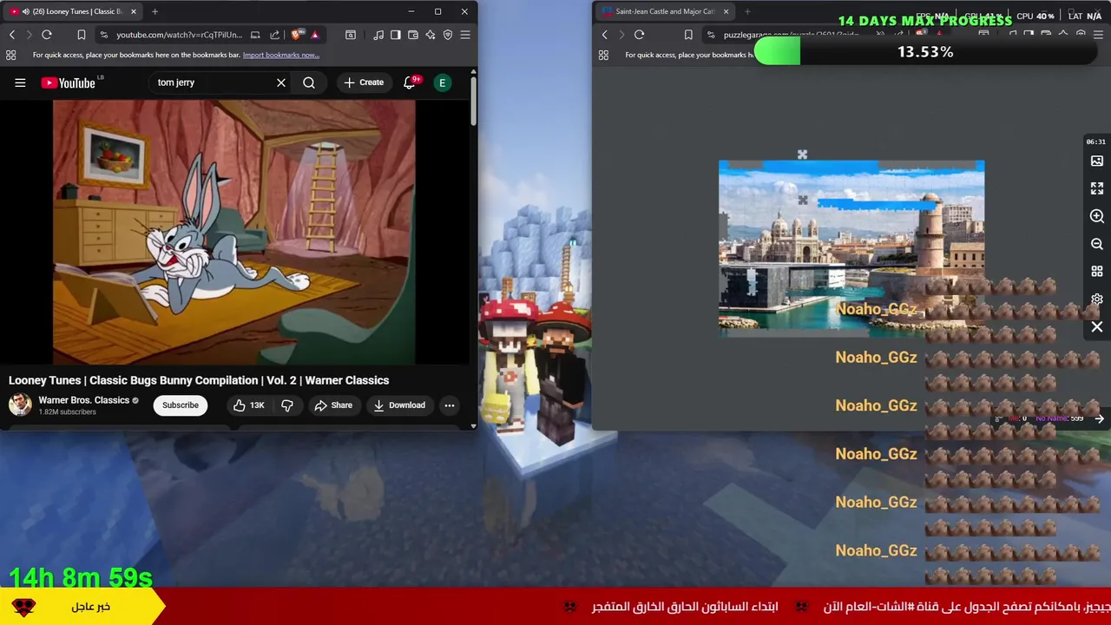
Task: Open the YouTube hamburger guide menu
Action: coord(20,82)
